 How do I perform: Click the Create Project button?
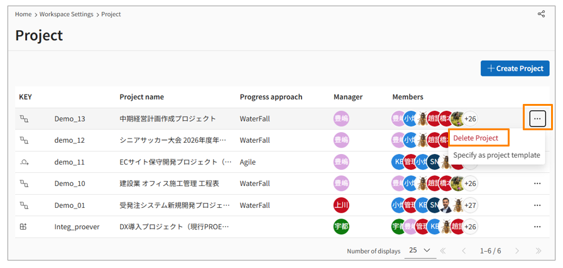515,68
